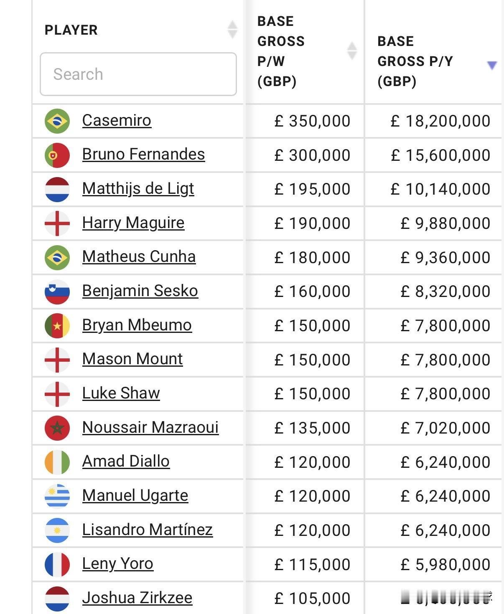
Task: Open Casemiro player link
Action: 117,120
